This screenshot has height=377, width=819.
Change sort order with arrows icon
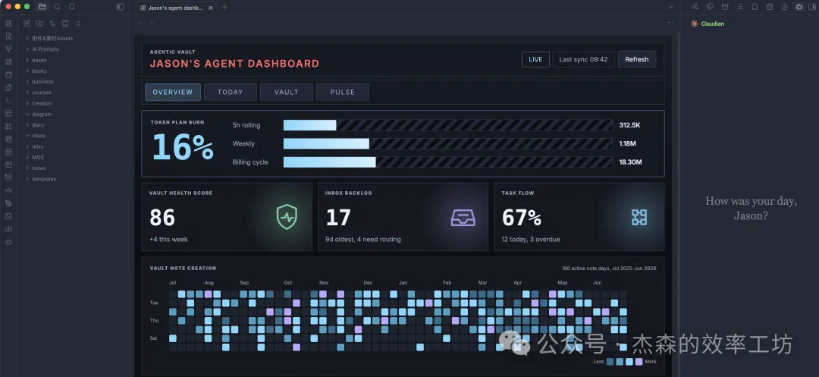[52, 24]
